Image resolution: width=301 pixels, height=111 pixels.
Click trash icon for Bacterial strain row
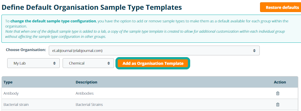coord(278,104)
